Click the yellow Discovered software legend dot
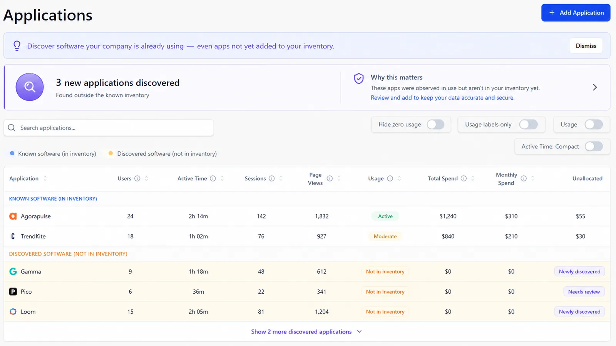This screenshot has height=346, width=616. (111, 153)
